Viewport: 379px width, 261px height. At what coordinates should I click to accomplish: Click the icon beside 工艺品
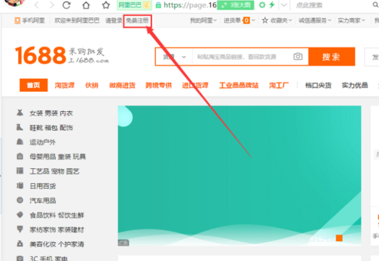point(20,171)
